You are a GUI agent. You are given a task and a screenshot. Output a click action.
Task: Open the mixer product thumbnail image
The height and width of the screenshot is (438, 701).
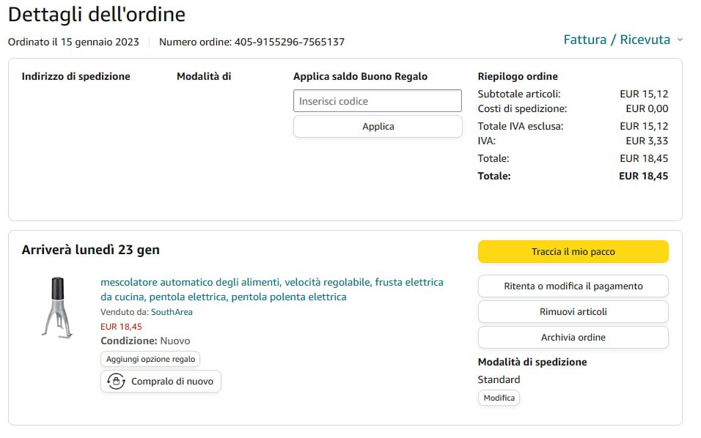[x=57, y=308]
